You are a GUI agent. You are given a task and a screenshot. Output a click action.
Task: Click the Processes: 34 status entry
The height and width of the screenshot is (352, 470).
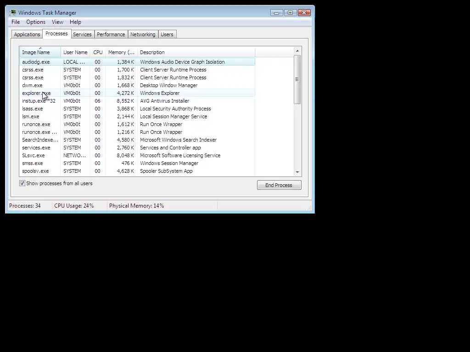(25, 206)
